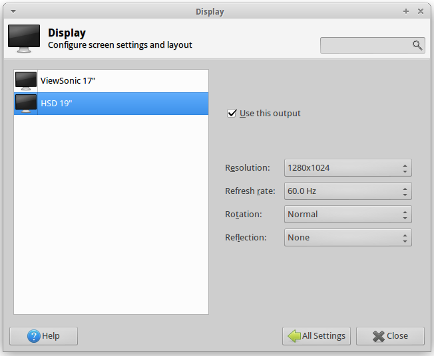The image size is (434, 356).
Task: Focus the settings search input field
Action: pos(373,45)
